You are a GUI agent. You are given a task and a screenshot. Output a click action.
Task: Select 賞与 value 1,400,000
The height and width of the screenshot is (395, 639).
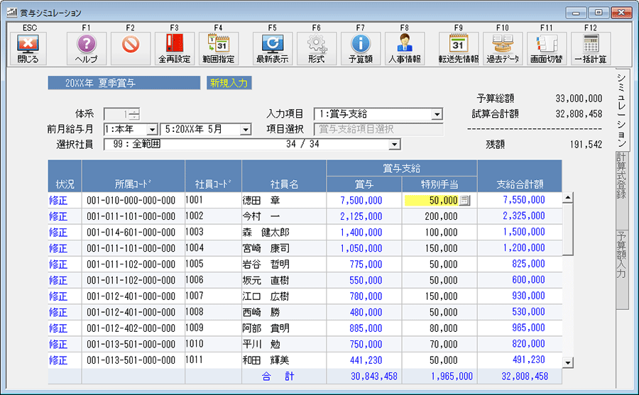click(361, 232)
